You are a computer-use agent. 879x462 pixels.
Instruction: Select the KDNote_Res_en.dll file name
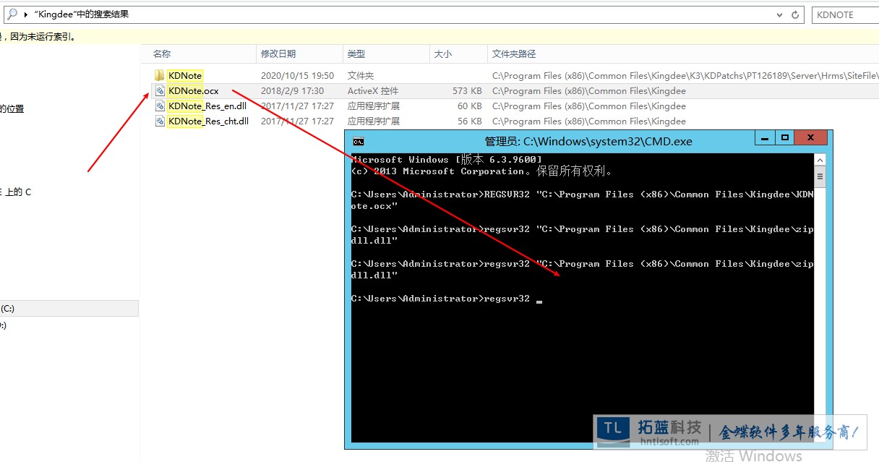[x=207, y=106]
